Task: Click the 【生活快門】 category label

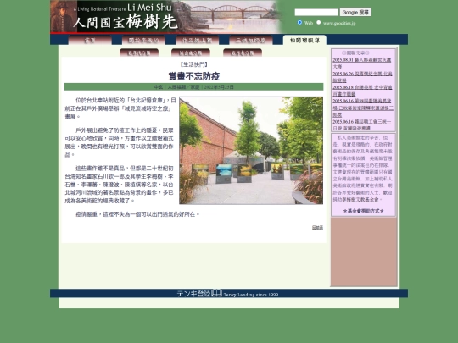Action: tap(194, 64)
